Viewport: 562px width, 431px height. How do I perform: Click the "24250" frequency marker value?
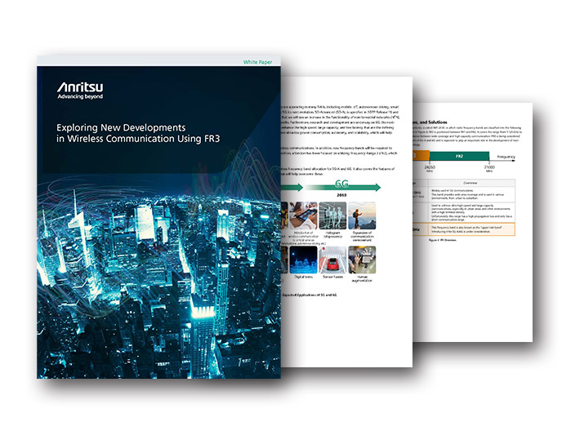pos(430,167)
